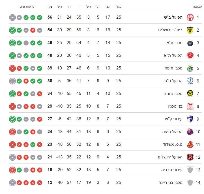Click the Hapoel Be'er Sheva red club logo
This screenshot has height=194, width=204.
click(x=190, y=17)
